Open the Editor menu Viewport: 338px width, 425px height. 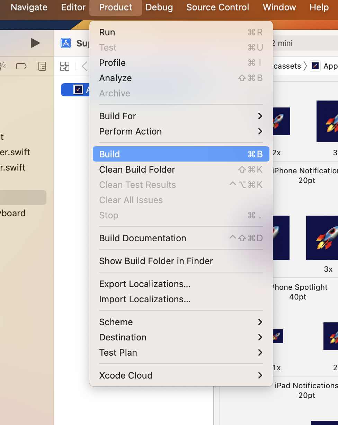pyautogui.click(x=72, y=7)
